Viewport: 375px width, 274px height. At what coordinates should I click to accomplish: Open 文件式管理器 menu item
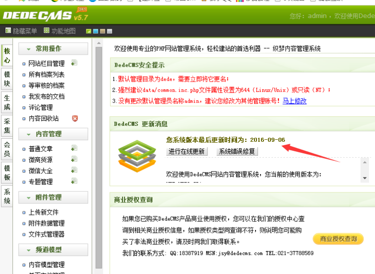point(46,234)
